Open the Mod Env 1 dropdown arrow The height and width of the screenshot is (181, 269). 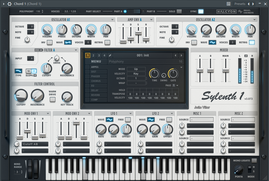[x=48, y=113]
